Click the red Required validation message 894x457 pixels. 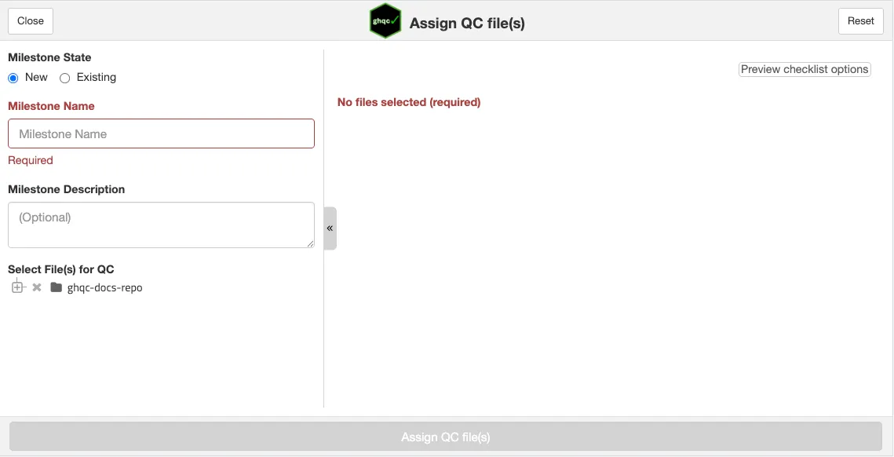click(x=31, y=160)
